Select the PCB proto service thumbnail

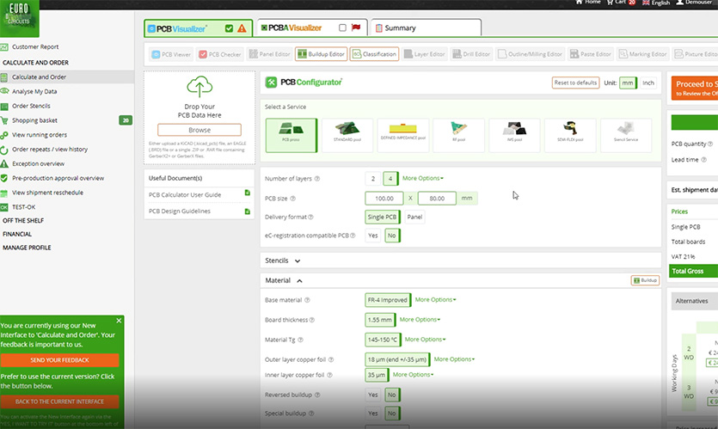(291, 134)
